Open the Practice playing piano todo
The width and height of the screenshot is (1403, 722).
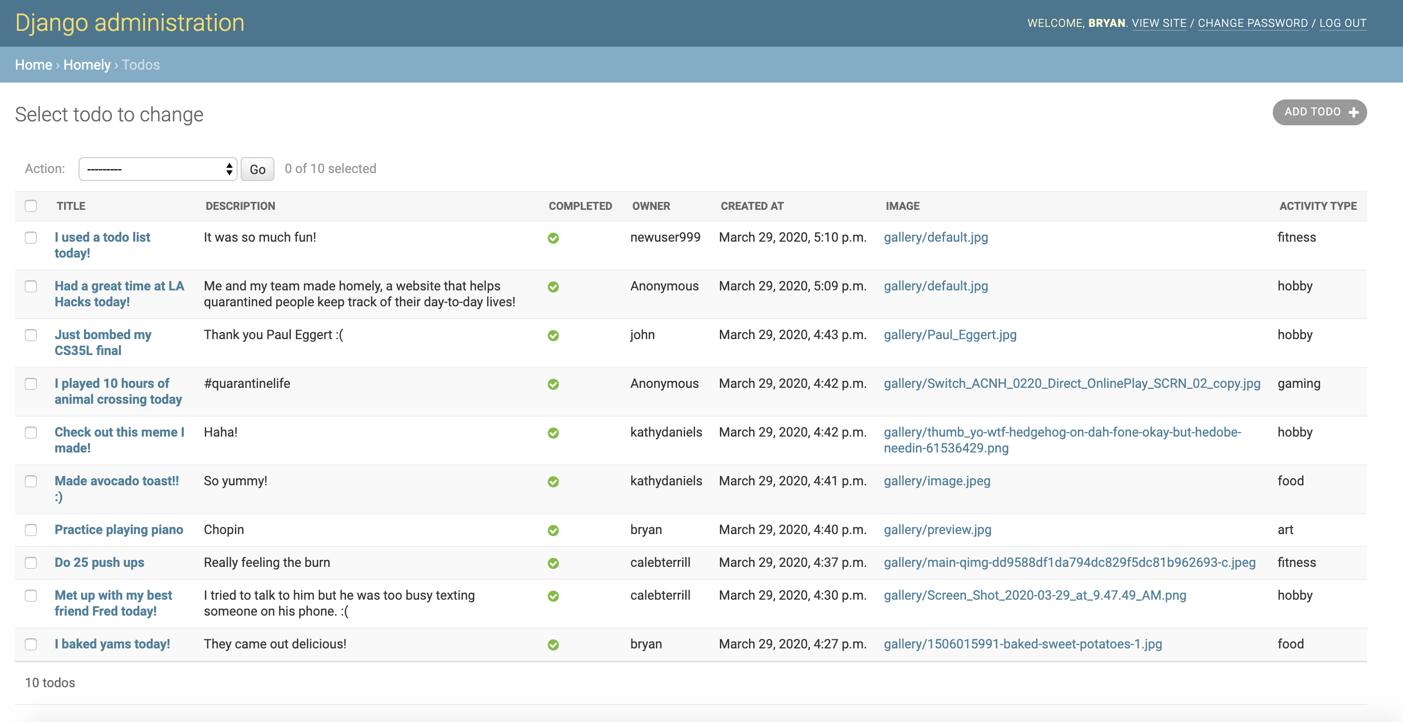(x=119, y=530)
